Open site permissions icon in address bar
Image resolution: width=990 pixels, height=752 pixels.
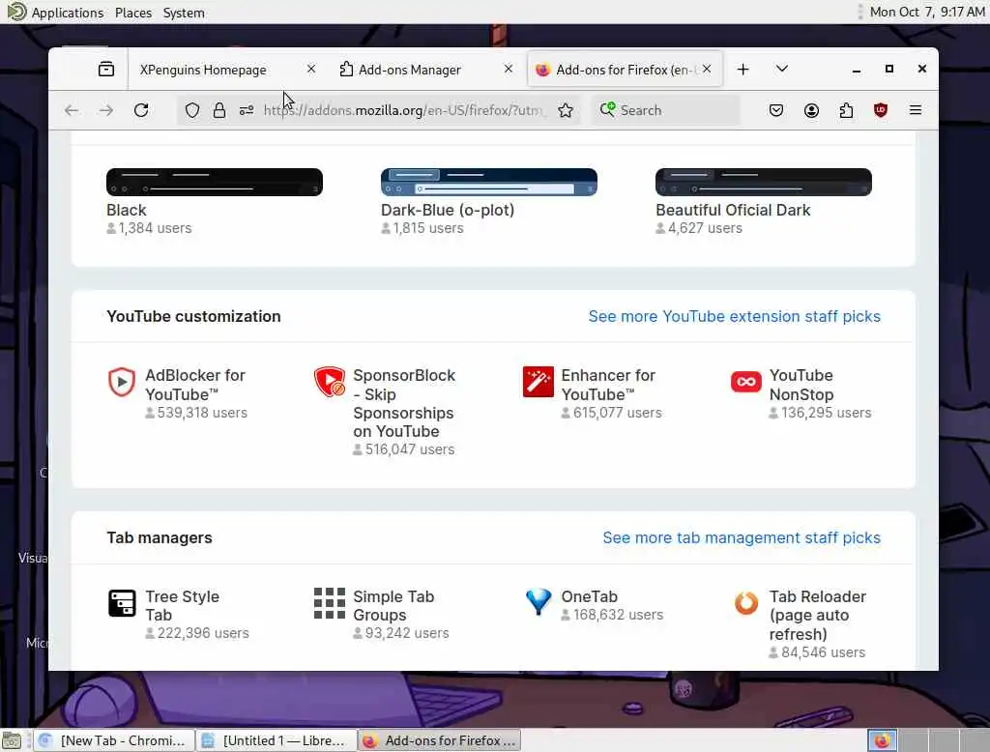(247, 110)
